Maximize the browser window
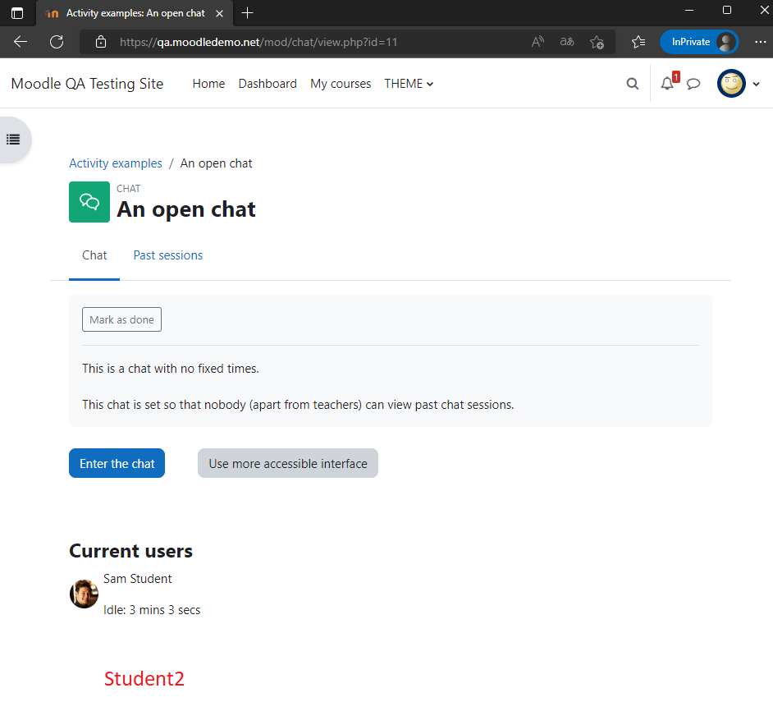The image size is (773, 725). (727, 11)
